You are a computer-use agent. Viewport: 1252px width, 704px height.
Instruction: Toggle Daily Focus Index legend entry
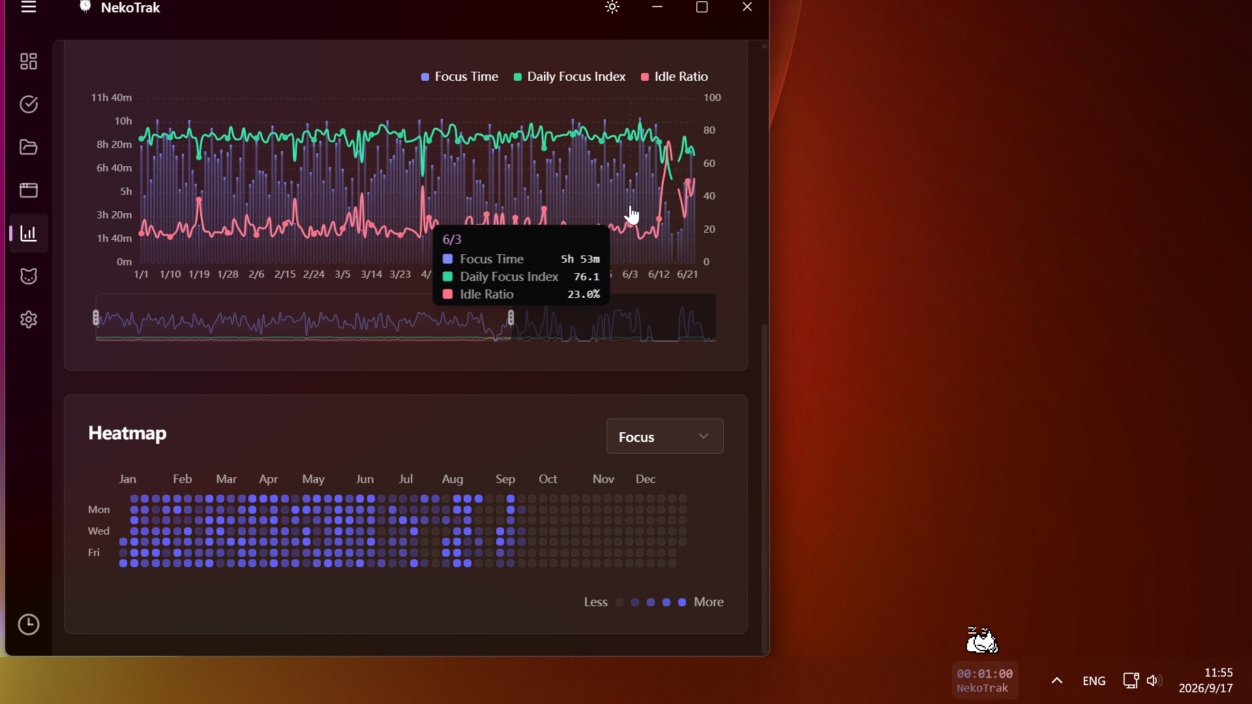click(x=570, y=76)
